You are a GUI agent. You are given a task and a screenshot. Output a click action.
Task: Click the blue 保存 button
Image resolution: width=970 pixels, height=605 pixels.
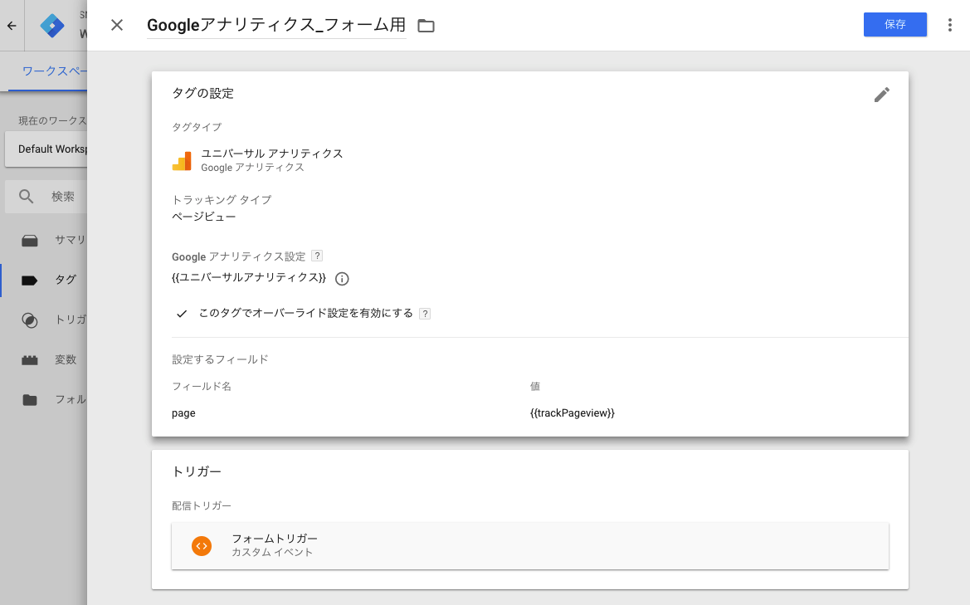pyautogui.click(x=894, y=25)
